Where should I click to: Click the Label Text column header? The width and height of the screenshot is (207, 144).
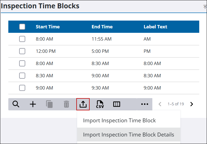pyautogui.click(x=155, y=27)
